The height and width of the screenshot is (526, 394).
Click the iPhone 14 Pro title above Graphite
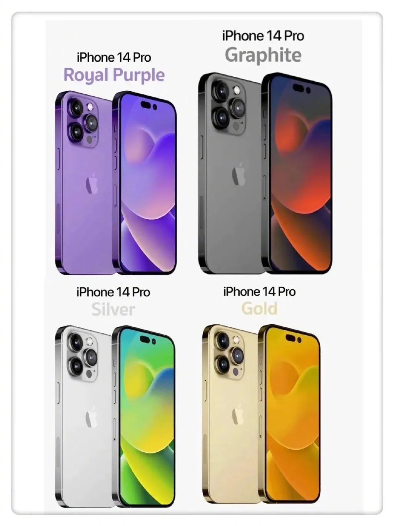(x=263, y=36)
